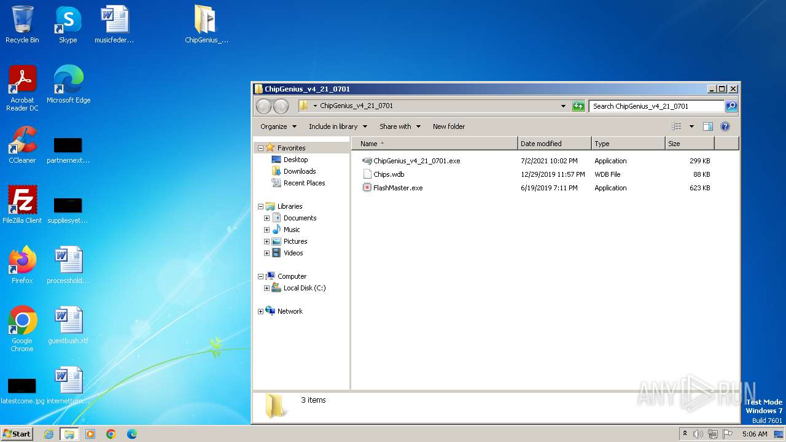Click the 5:06 AM taskbar clock
This screenshot has height=442, width=786.
pyautogui.click(x=755, y=434)
